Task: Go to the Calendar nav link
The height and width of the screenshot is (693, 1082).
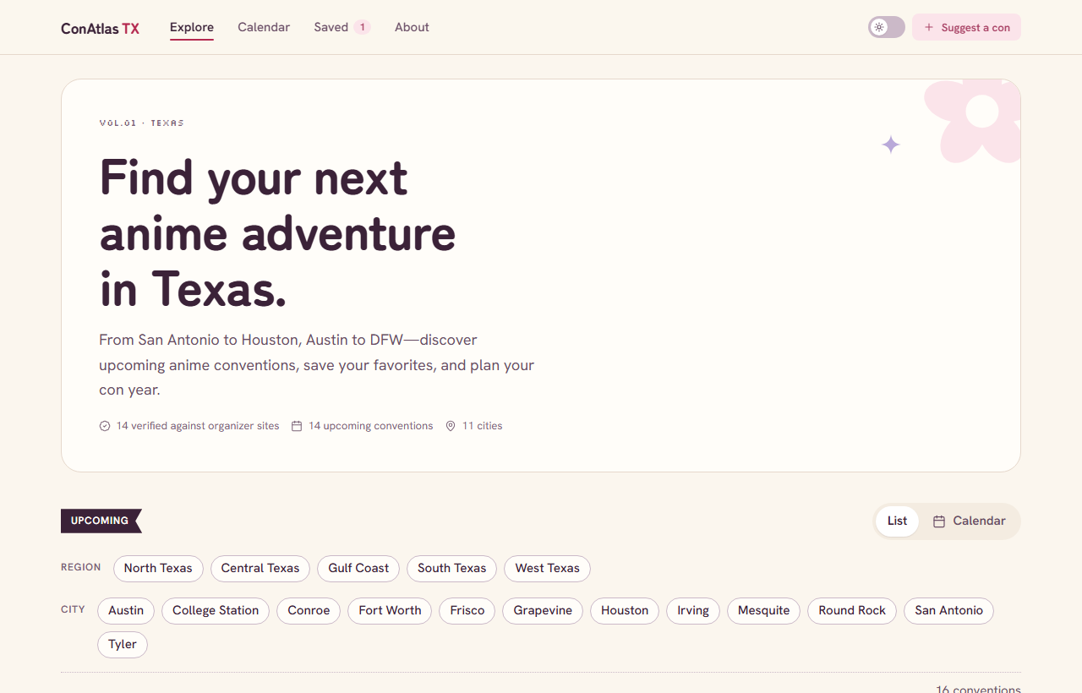Action: [x=264, y=27]
